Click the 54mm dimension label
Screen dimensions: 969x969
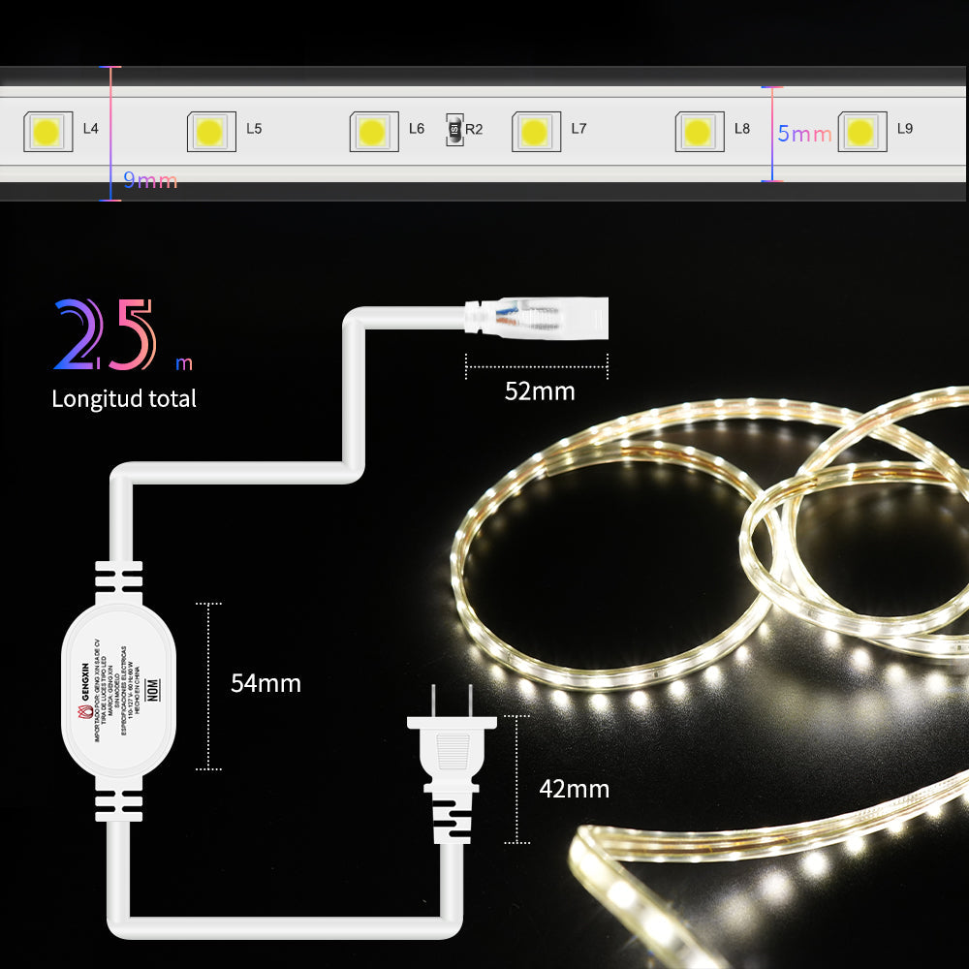266,683
